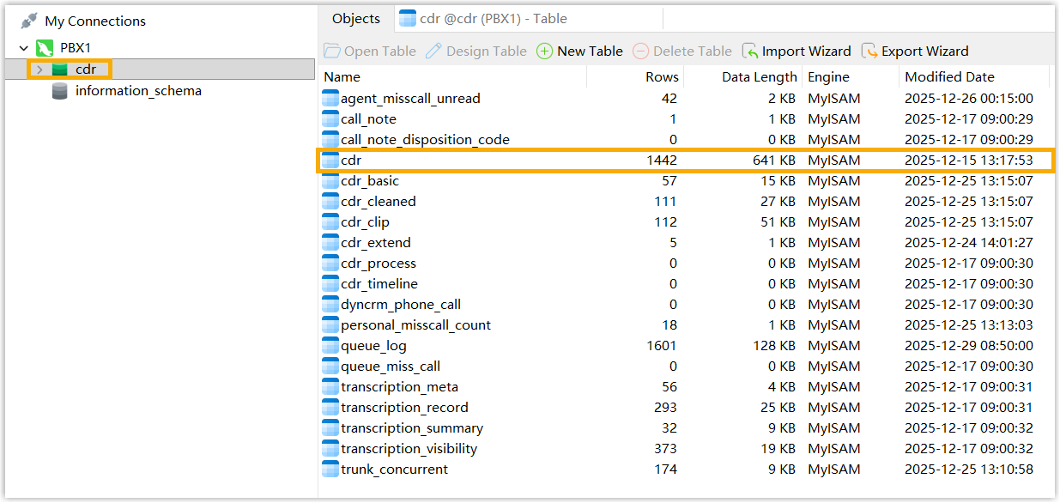
Task: Click the table icon beside cdr_cleaned
Action: (330, 202)
